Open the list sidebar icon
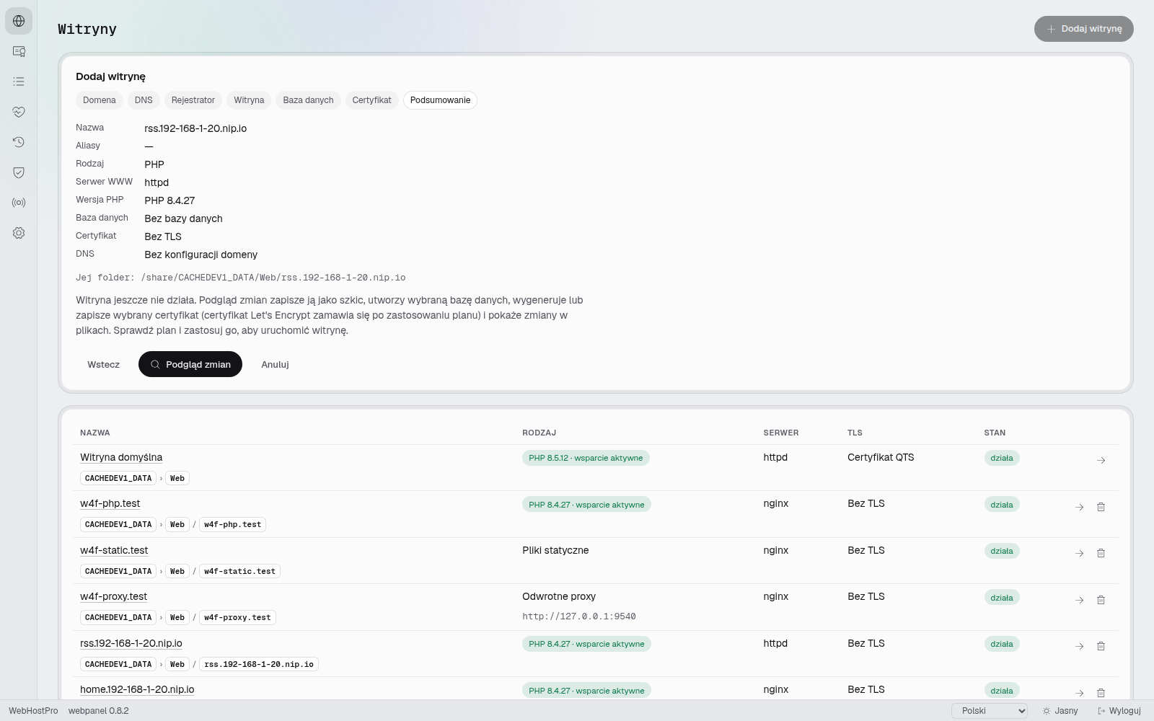Screen dimensions: 1154x721 [19, 81]
